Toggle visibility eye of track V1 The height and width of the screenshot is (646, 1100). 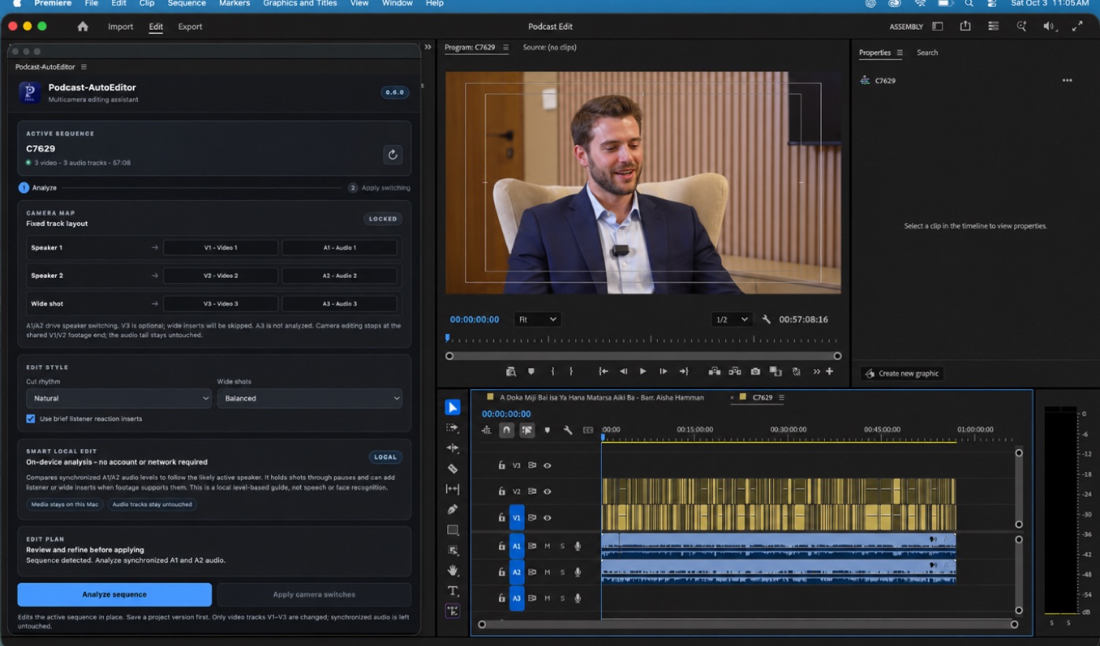[x=548, y=518]
